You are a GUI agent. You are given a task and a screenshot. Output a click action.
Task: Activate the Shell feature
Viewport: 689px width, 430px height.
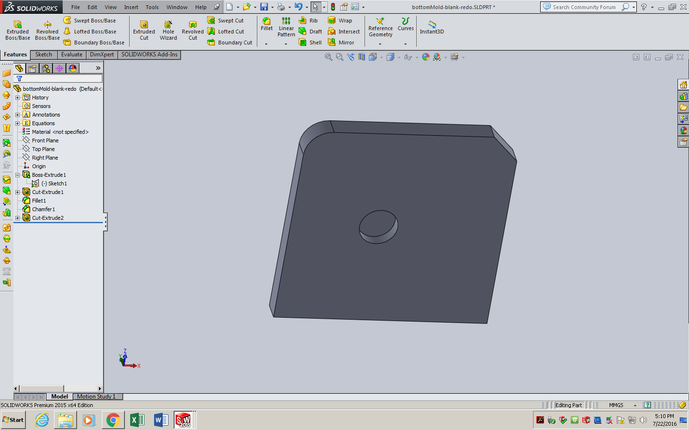[310, 42]
